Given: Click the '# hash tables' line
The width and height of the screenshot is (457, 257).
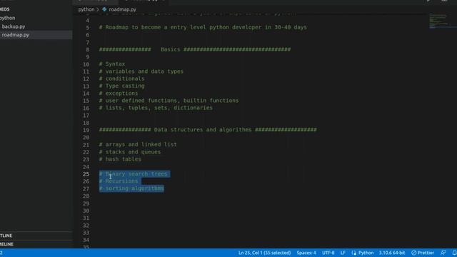Looking at the screenshot, I should coord(120,159).
